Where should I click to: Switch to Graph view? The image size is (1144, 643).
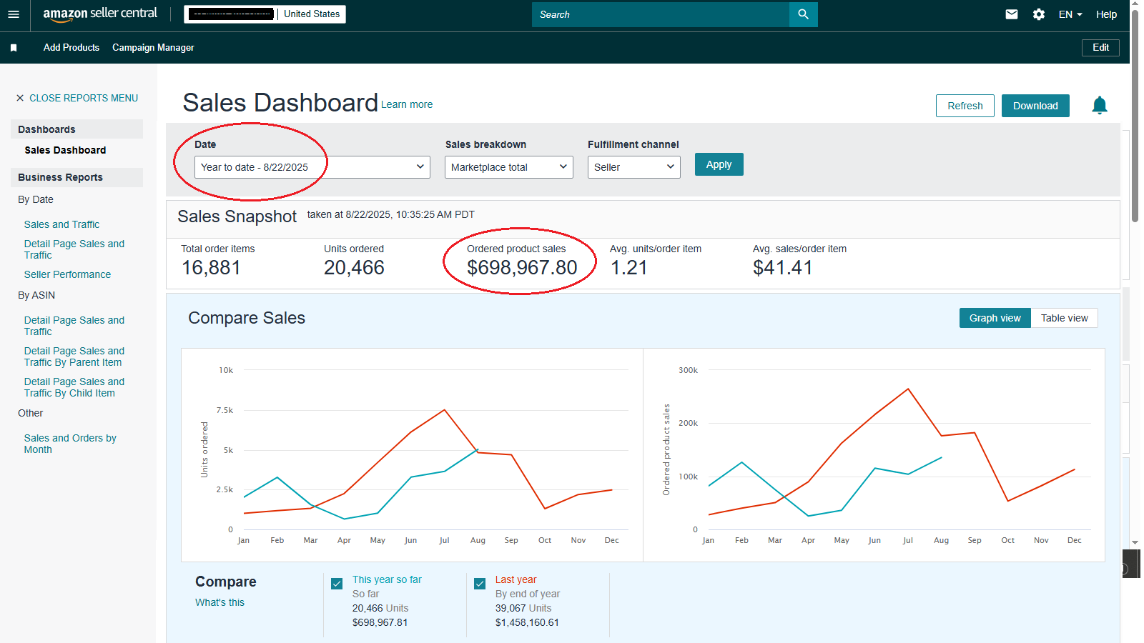point(995,318)
